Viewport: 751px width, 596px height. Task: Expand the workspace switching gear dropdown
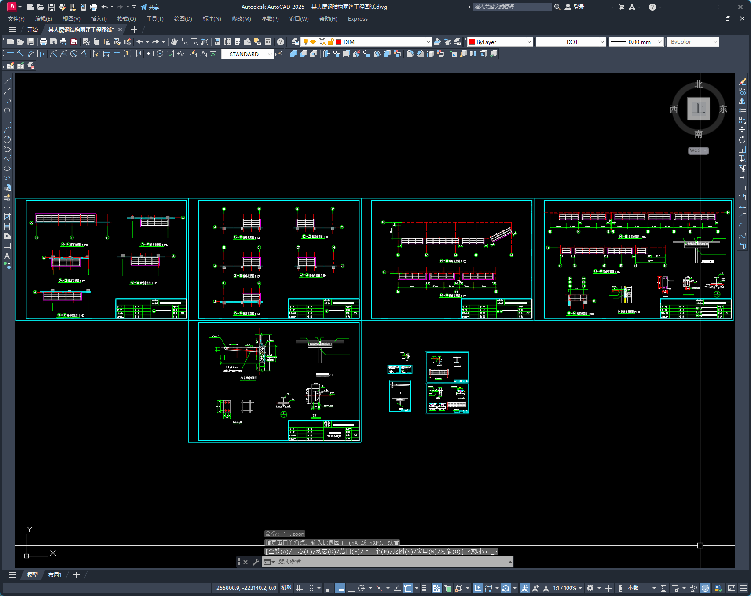(598, 588)
